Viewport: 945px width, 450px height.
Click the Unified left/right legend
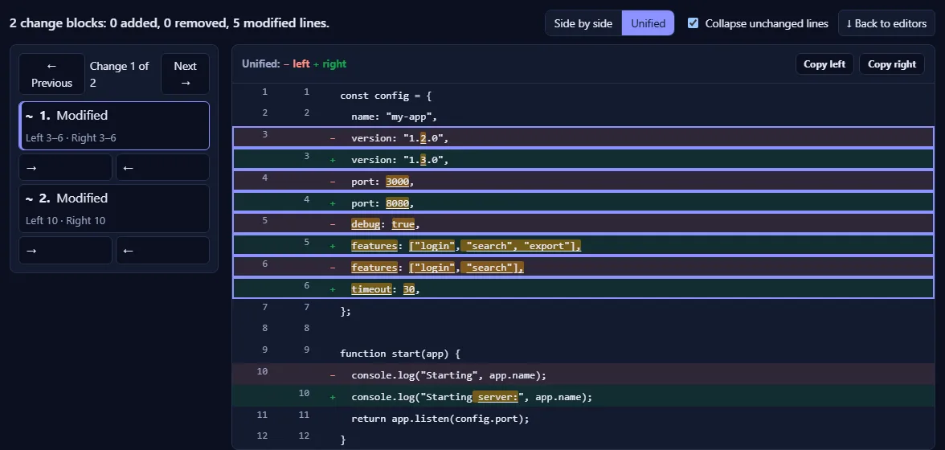click(x=294, y=63)
